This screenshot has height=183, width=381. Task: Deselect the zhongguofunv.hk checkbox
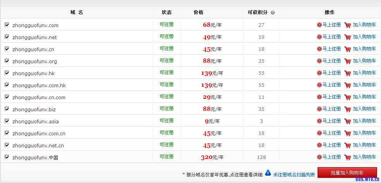[x=7, y=73]
